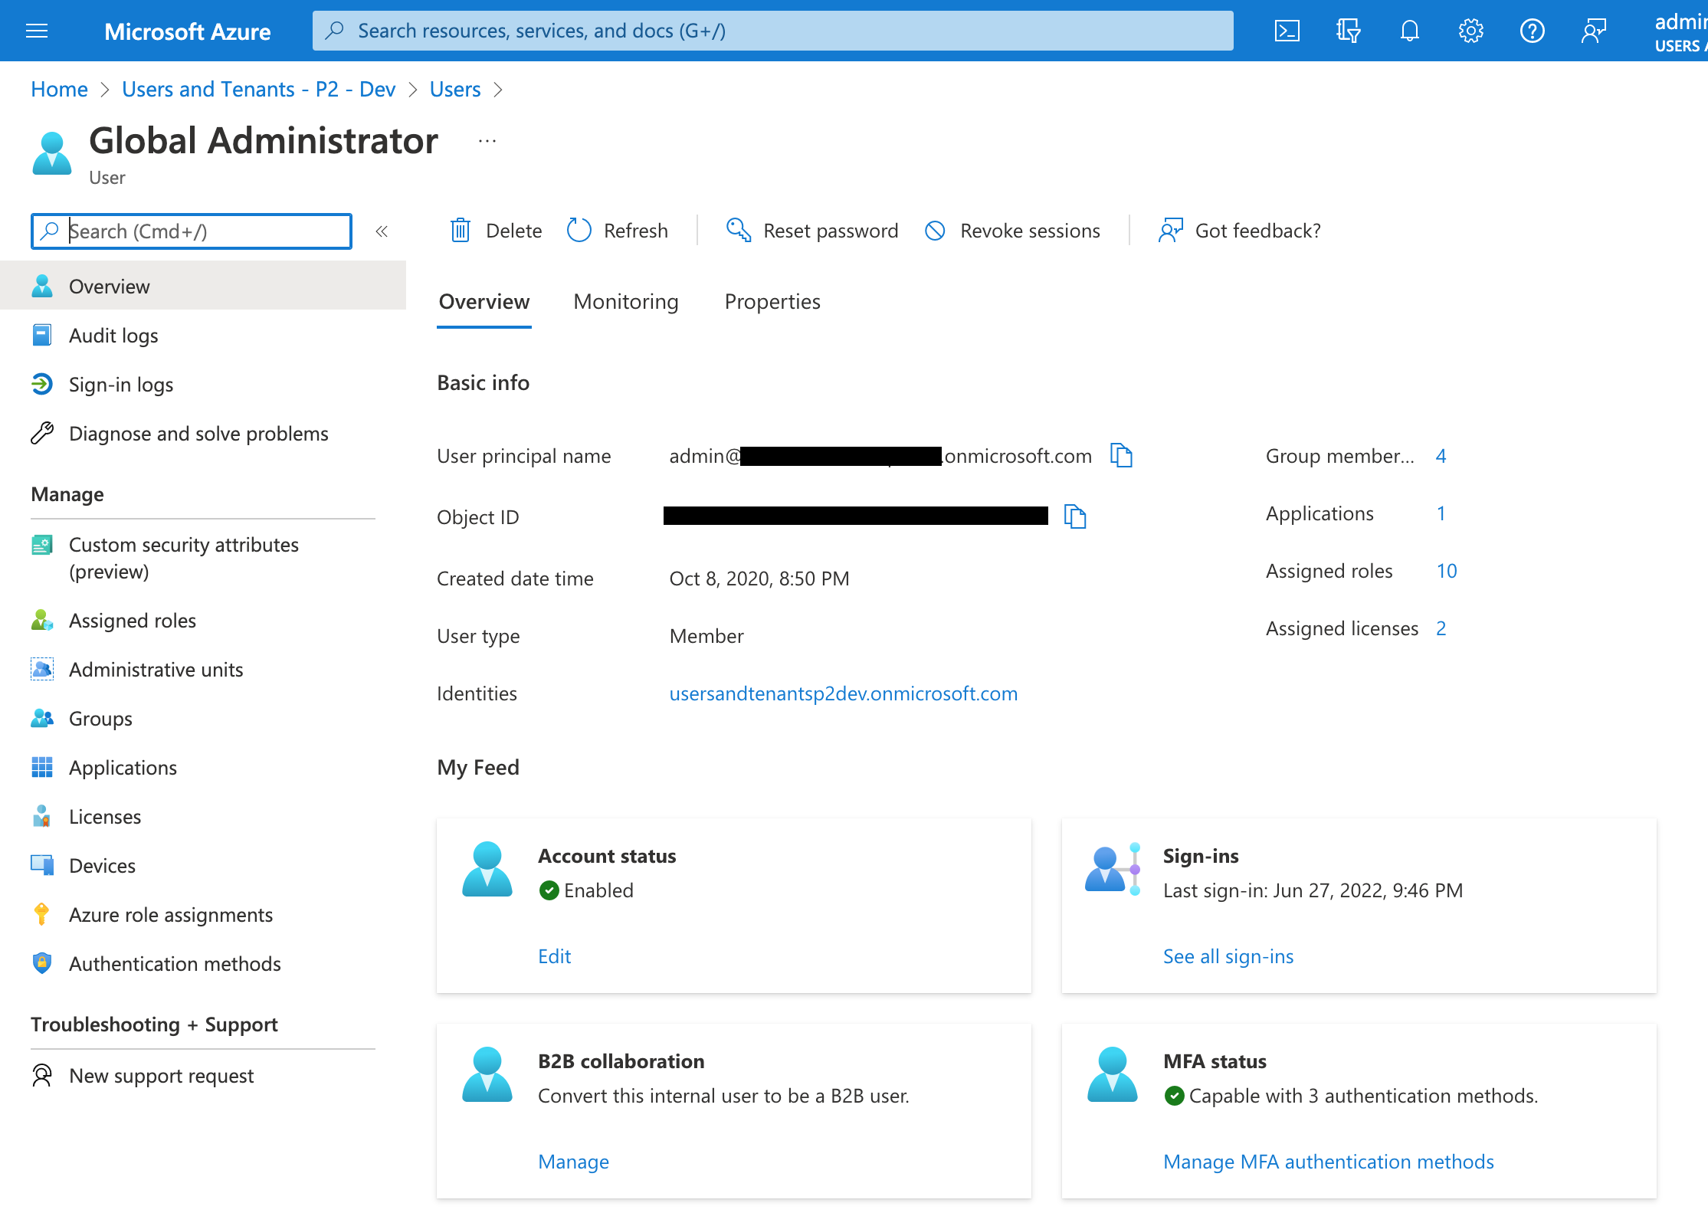Viewport: 1708px width, 1226px height.
Task: Go to Home breadcrumb
Action: 59,89
